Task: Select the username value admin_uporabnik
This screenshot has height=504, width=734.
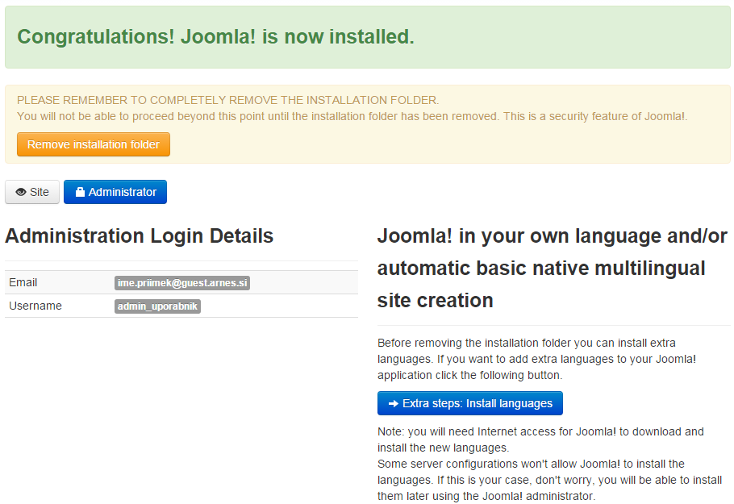Action: pos(158,306)
